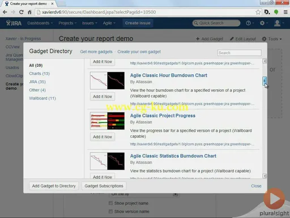Filter gadgets by Wallboard (11)
Viewport: 290px width, 218px height.
[x=42, y=98]
